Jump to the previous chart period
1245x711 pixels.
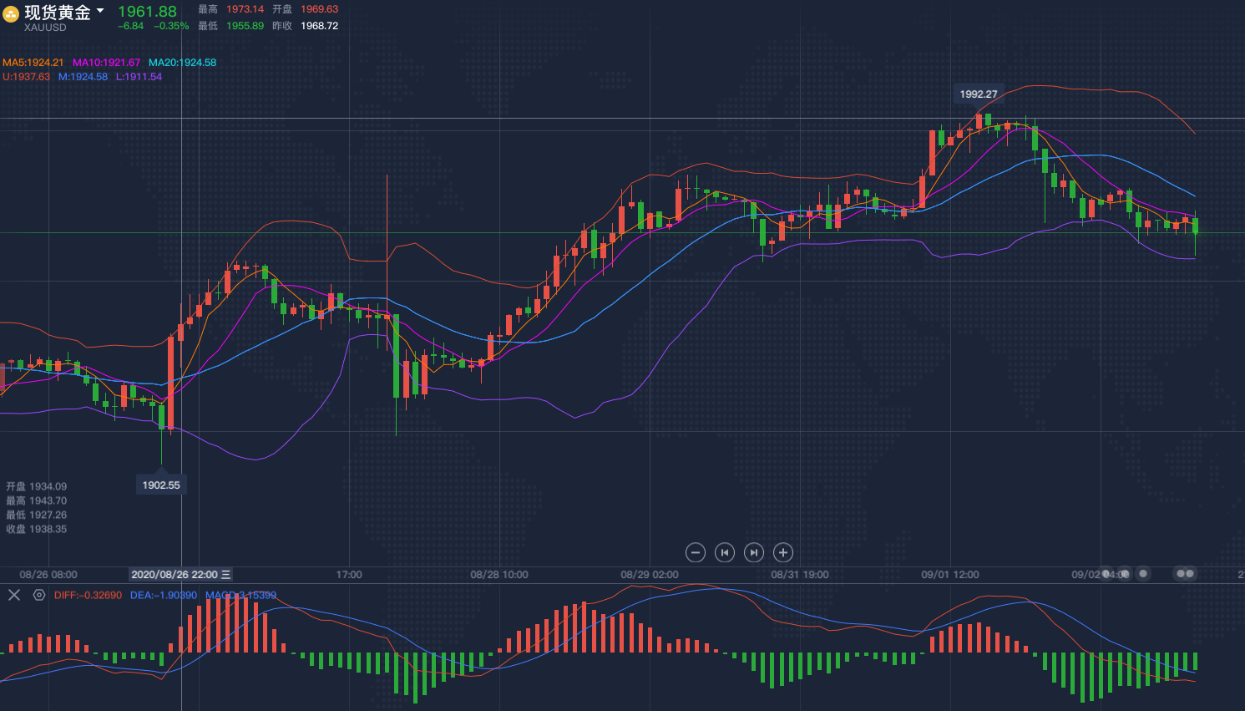725,552
